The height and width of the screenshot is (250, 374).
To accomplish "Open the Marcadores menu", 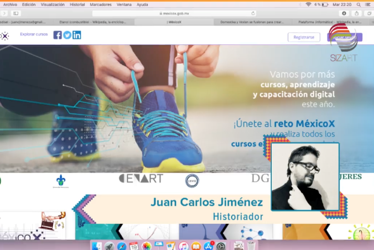I will tap(101, 4).
